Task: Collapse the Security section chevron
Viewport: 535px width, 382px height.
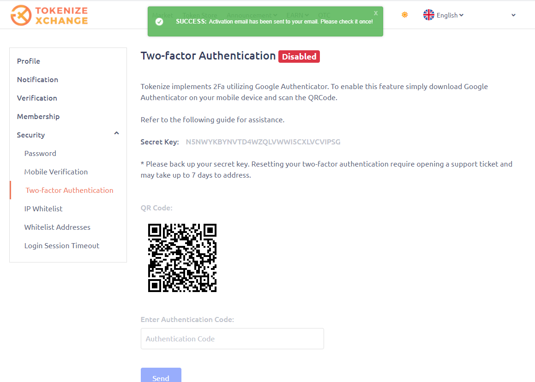Action: click(x=116, y=133)
